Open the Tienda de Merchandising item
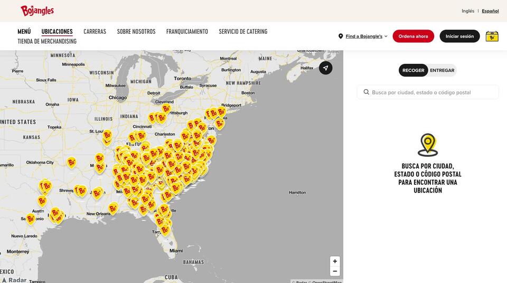The width and height of the screenshot is (507, 283). point(47,41)
